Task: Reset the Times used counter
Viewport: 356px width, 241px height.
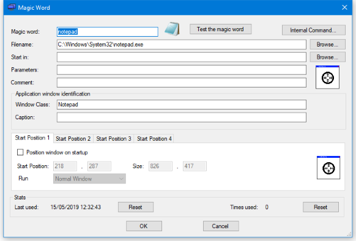Action: point(321,207)
